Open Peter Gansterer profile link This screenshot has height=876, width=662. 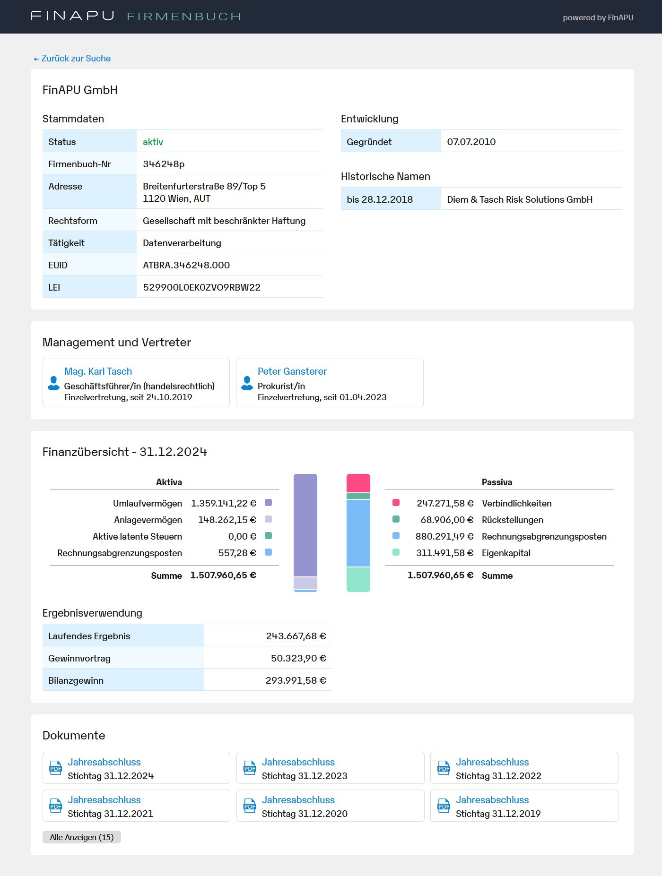pos(292,371)
